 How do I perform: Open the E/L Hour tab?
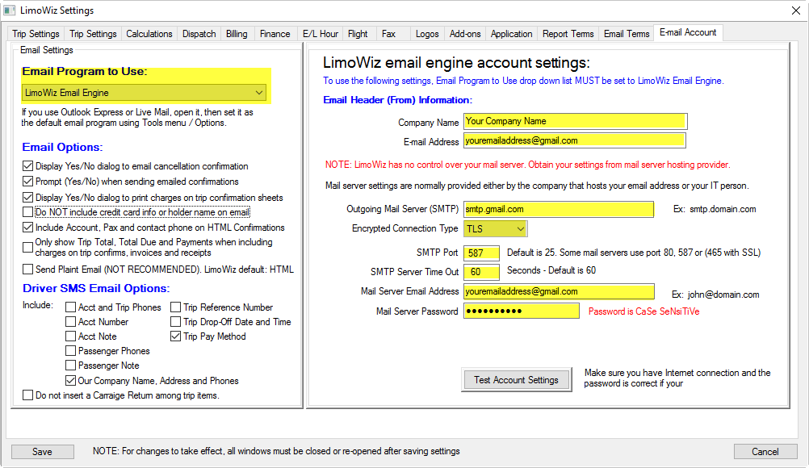tap(321, 34)
